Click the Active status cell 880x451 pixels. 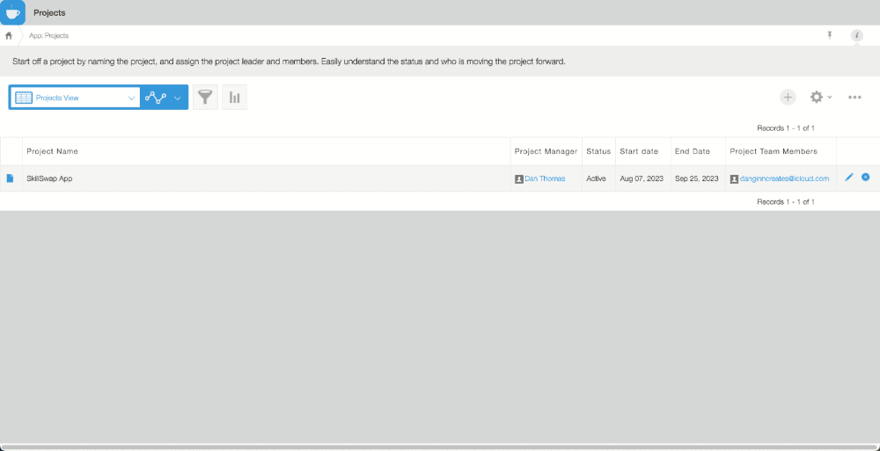tap(598, 178)
